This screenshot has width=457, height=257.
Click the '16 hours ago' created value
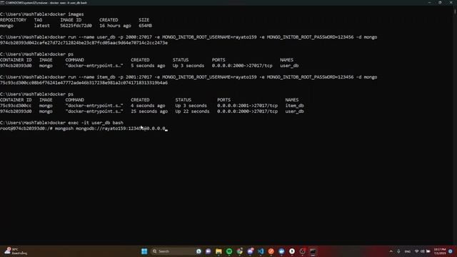tap(115, 26)
